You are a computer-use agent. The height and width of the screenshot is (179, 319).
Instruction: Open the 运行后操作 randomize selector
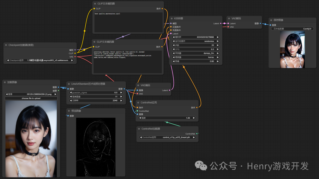pyautogui.click(x=196, y=41)
